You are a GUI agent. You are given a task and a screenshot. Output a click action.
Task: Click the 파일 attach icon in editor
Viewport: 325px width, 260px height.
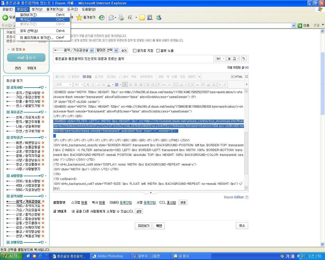point(87,77)
